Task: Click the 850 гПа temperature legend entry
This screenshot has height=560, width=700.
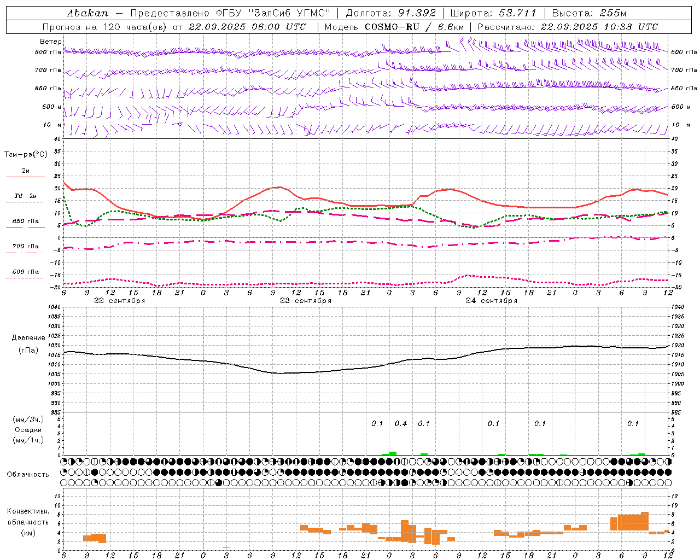Action: [26, 221]
